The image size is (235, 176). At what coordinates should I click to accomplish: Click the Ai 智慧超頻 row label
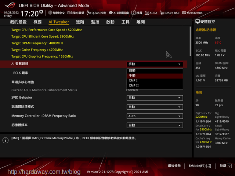coord(20,64)
